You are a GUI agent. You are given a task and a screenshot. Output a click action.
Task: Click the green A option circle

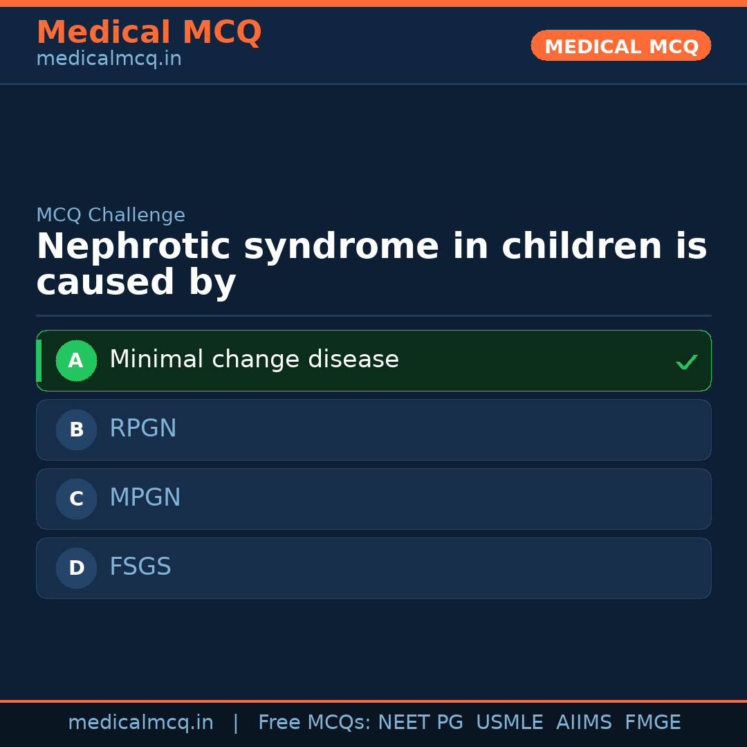click(76, 360)
